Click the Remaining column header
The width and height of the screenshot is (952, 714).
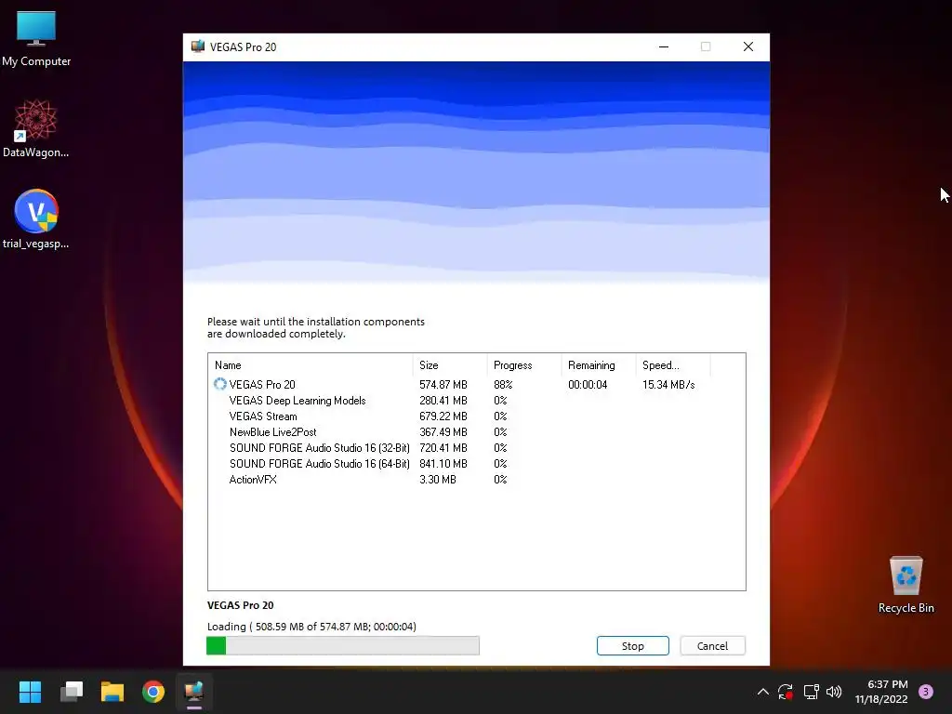(599, 364)
